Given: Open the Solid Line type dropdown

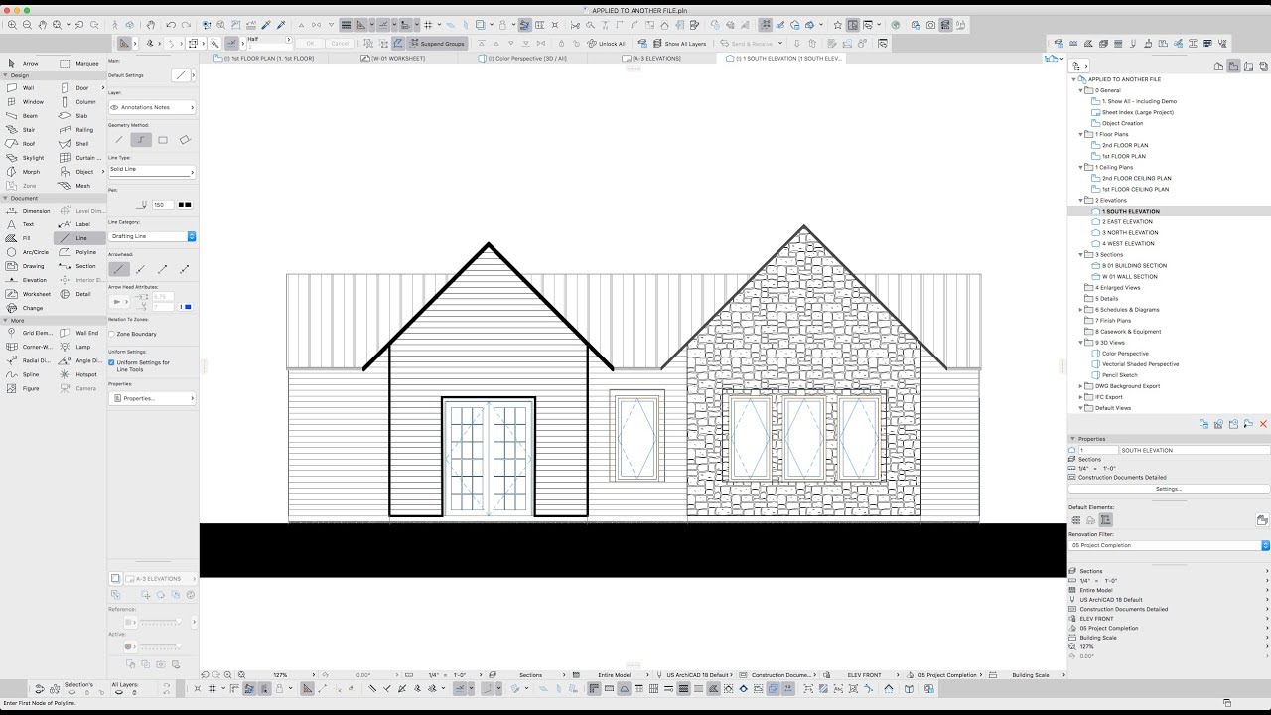Looking at the screenshot, I should click(151, 171).
